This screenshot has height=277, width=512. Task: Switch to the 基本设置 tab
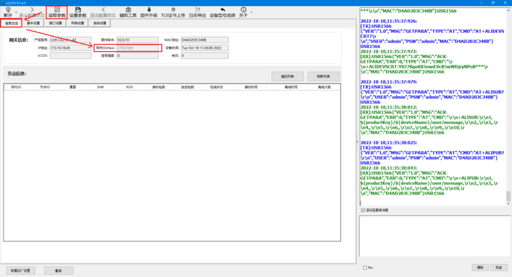click(x=33, y=23)
